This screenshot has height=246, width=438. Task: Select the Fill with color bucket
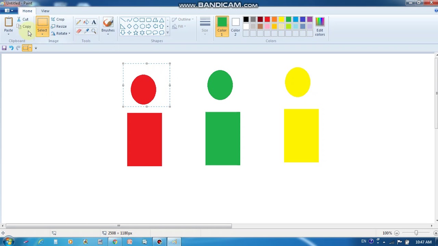pyautogui.click(x=86, y=22)
